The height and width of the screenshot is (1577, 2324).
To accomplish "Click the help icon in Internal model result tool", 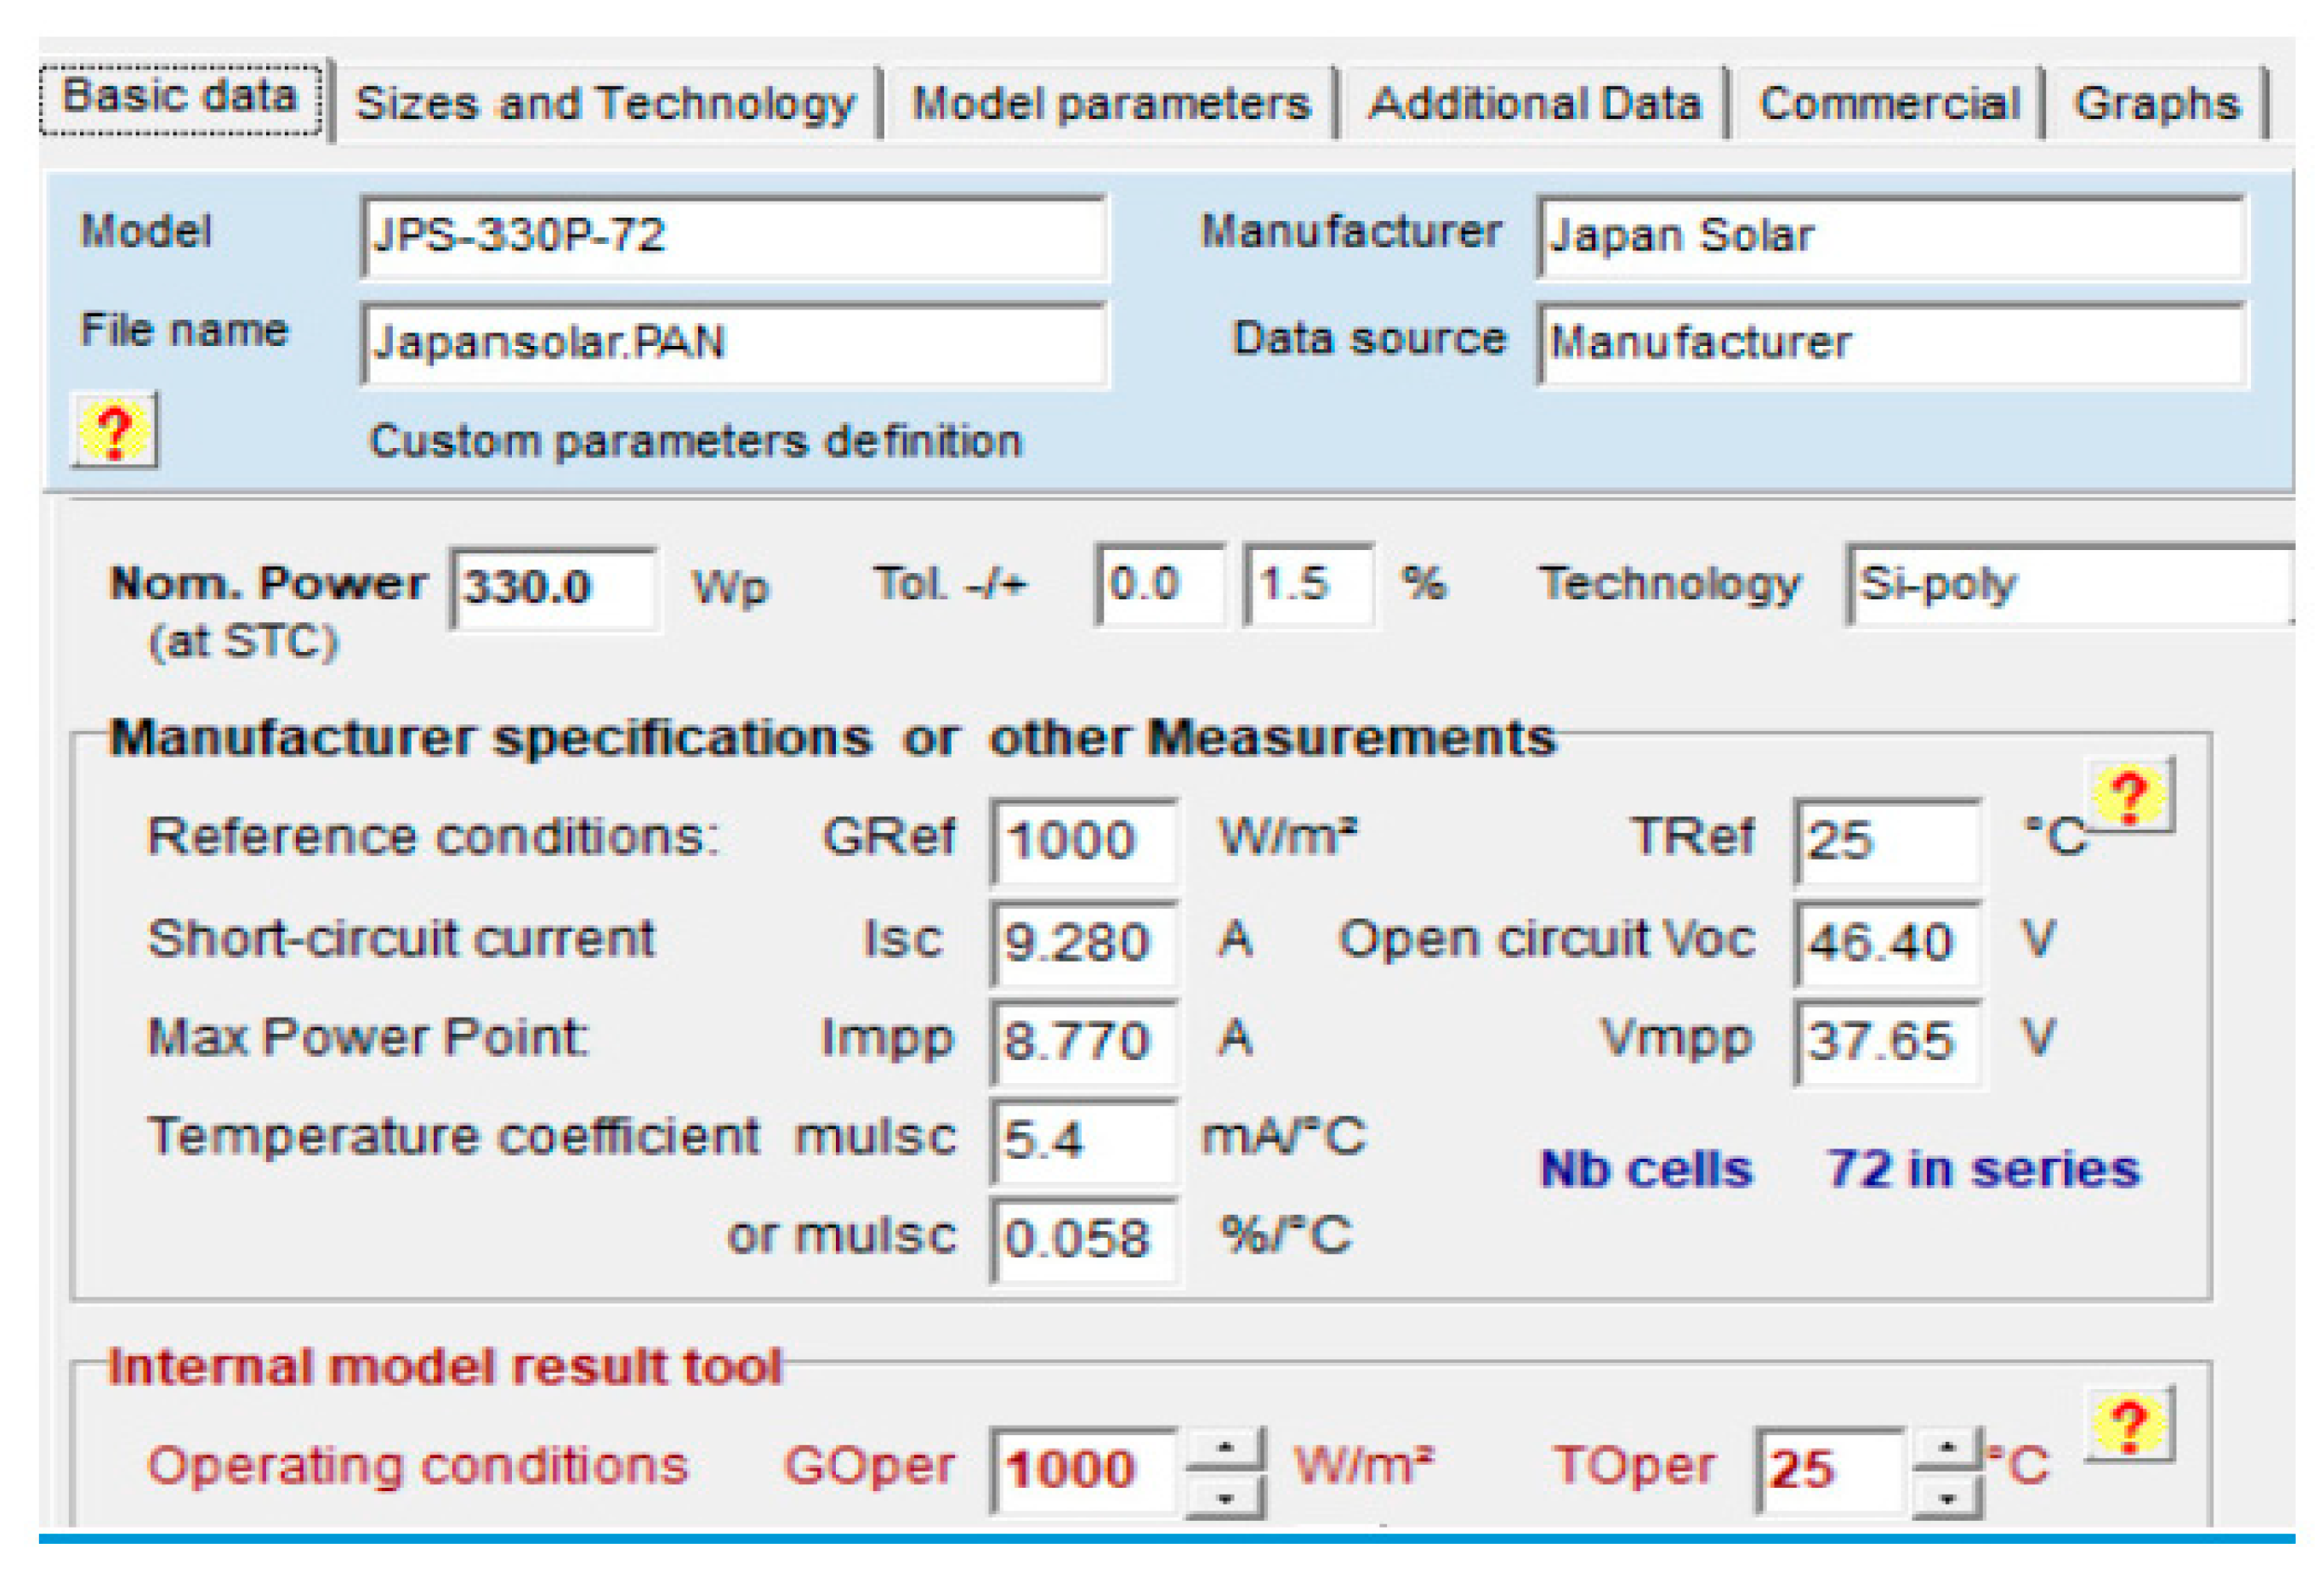I will point(2129,1424).
